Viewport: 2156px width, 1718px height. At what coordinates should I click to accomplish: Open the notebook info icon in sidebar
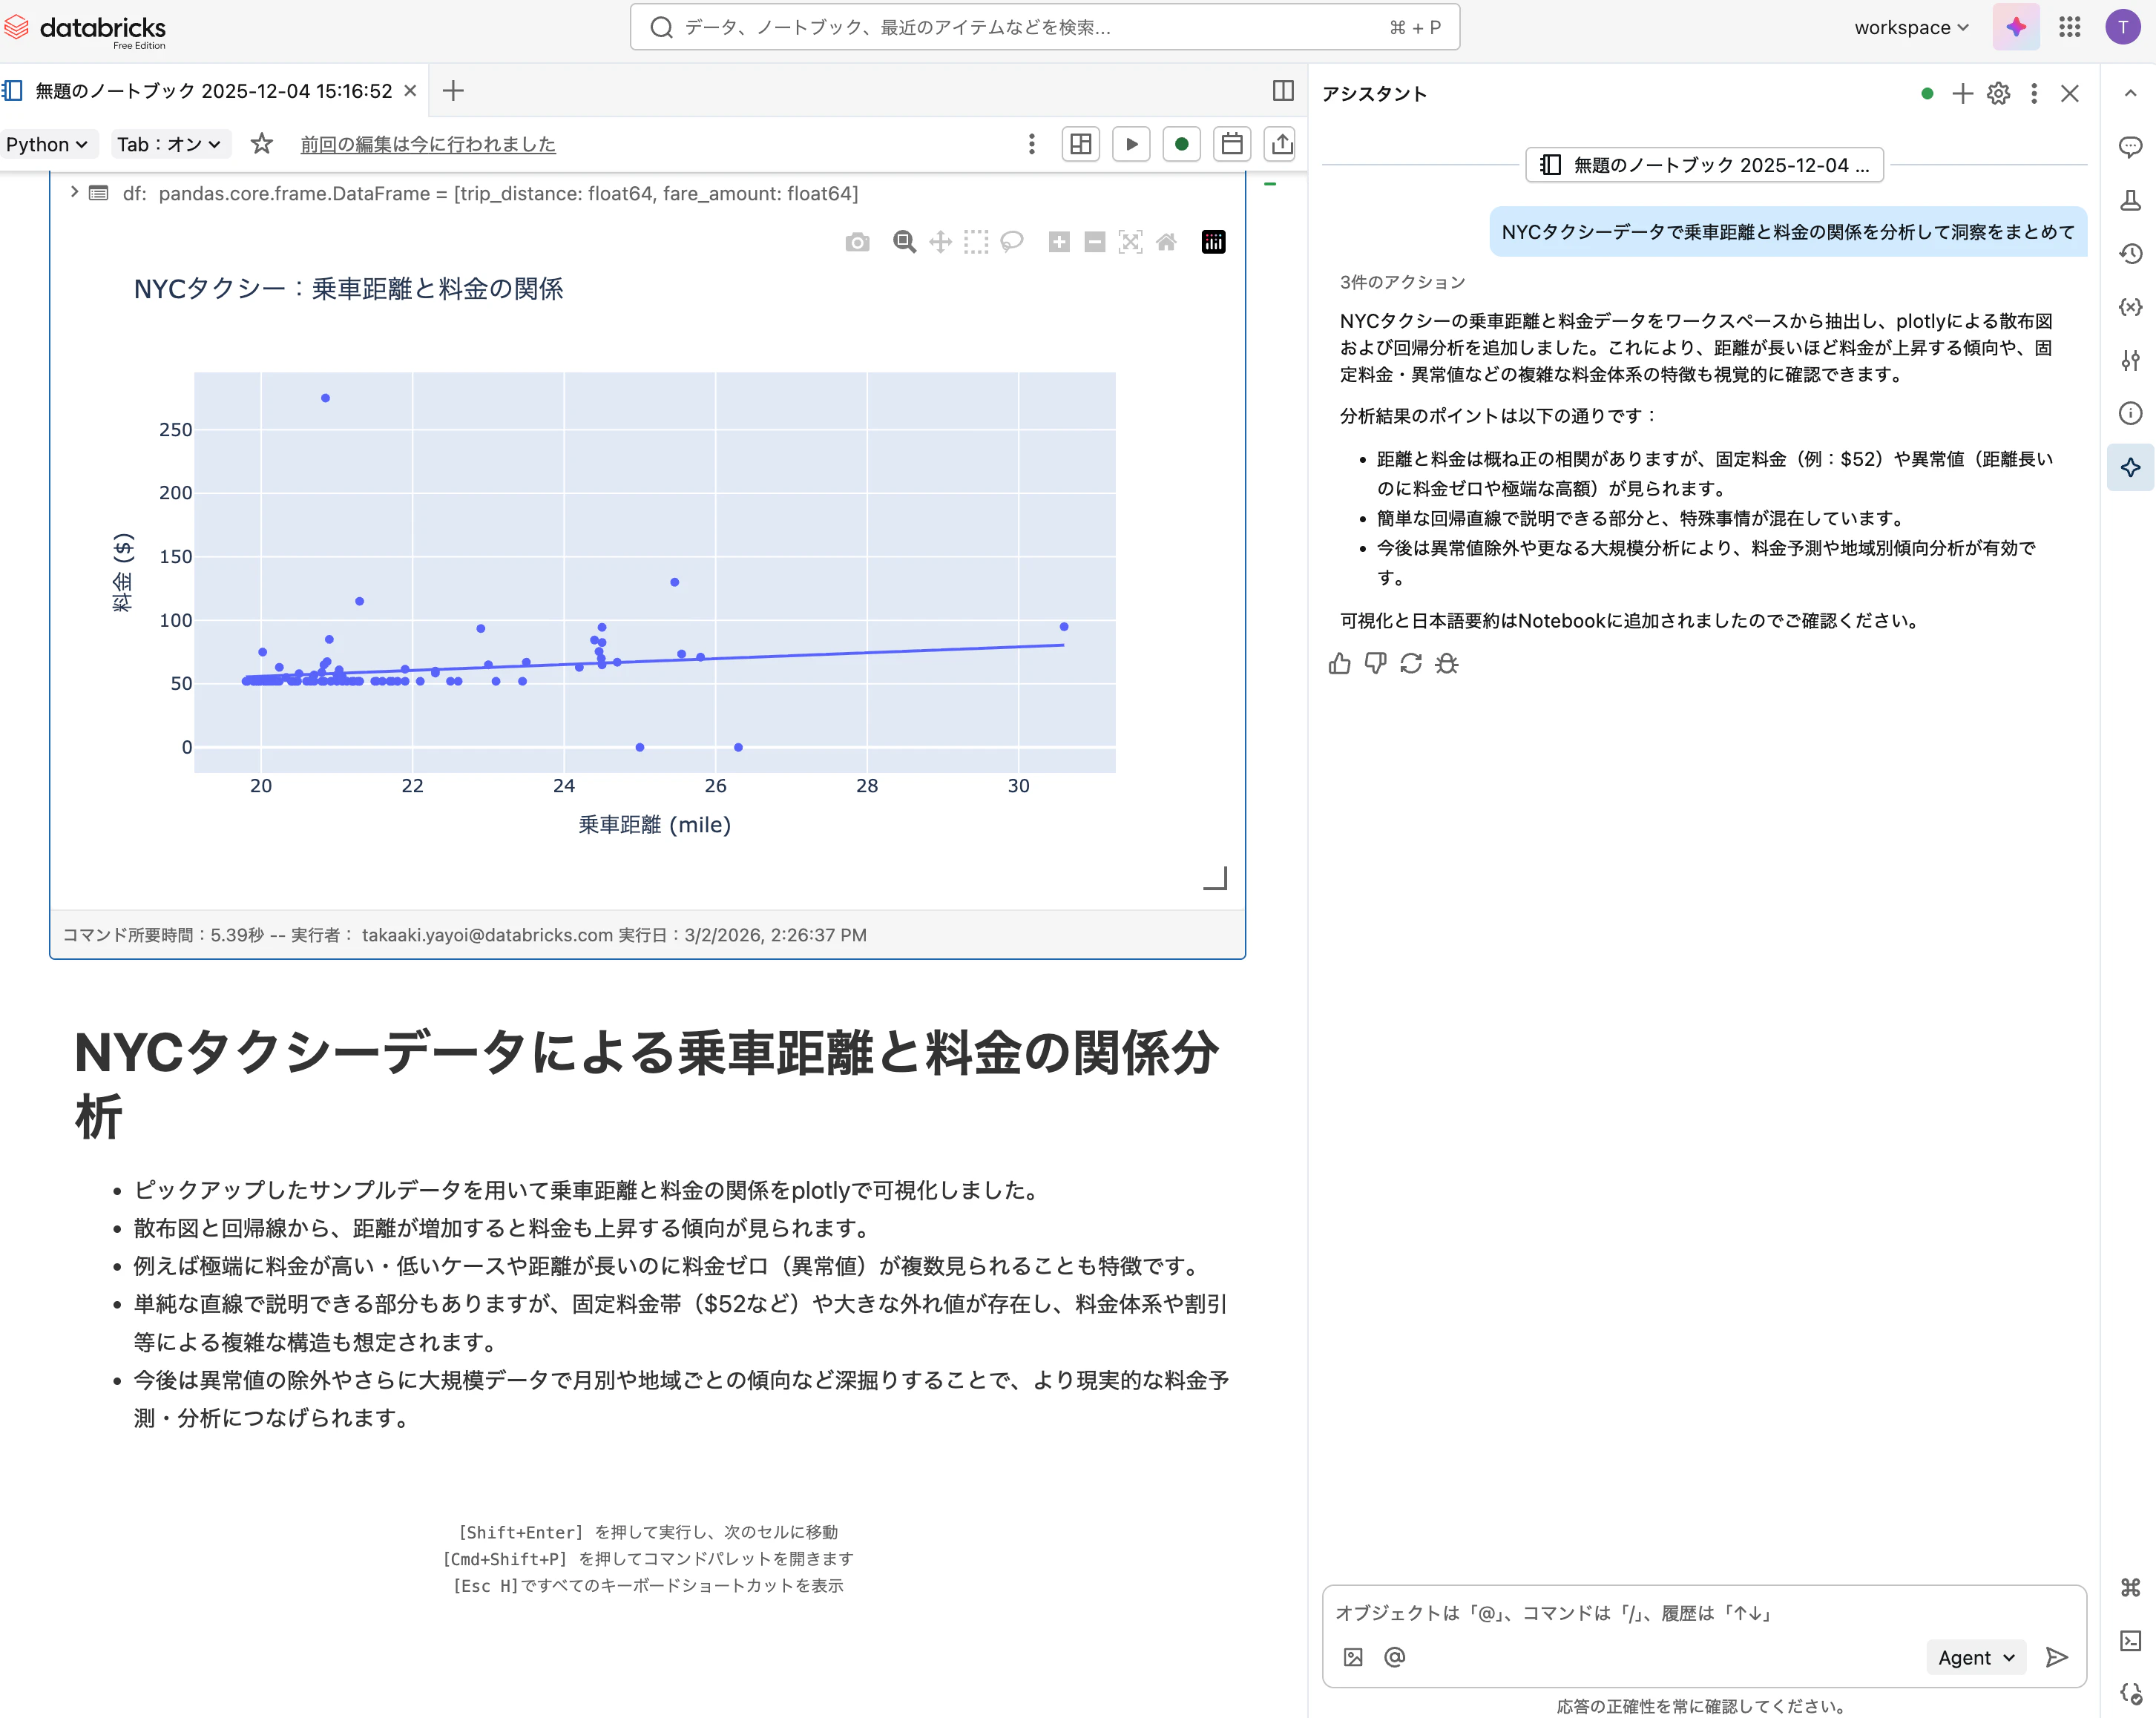tap(2130, 413)
